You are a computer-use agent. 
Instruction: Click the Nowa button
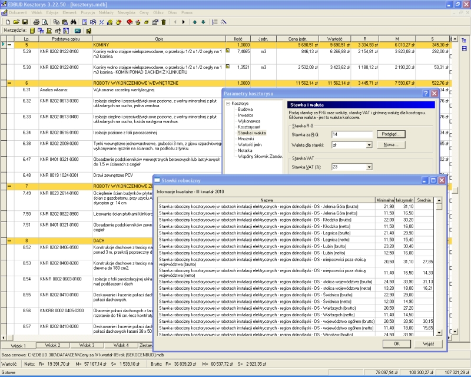pos(391,145)
